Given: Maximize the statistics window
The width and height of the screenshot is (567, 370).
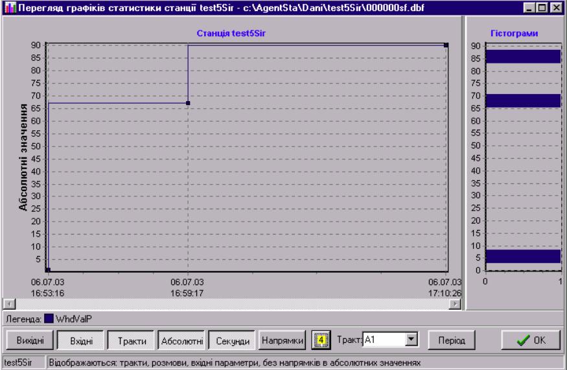Looking at the screenshot, I should pos(542,8).
